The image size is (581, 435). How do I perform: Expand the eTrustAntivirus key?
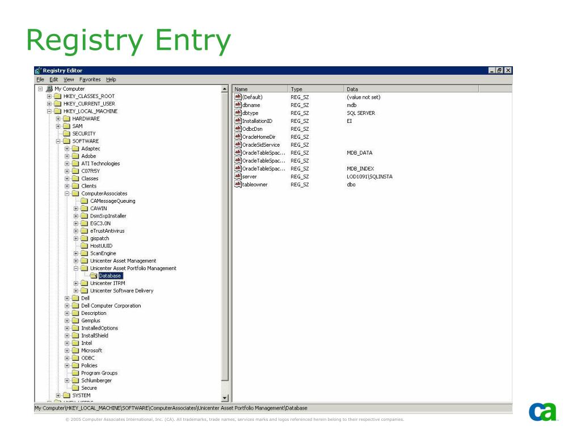coord(76,231)
